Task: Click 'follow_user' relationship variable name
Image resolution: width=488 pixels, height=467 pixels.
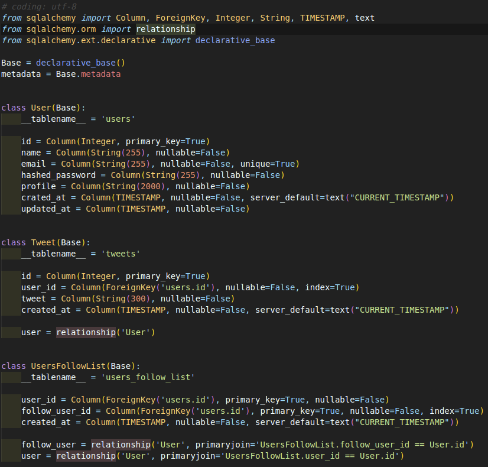Action: tap(48, 445)
